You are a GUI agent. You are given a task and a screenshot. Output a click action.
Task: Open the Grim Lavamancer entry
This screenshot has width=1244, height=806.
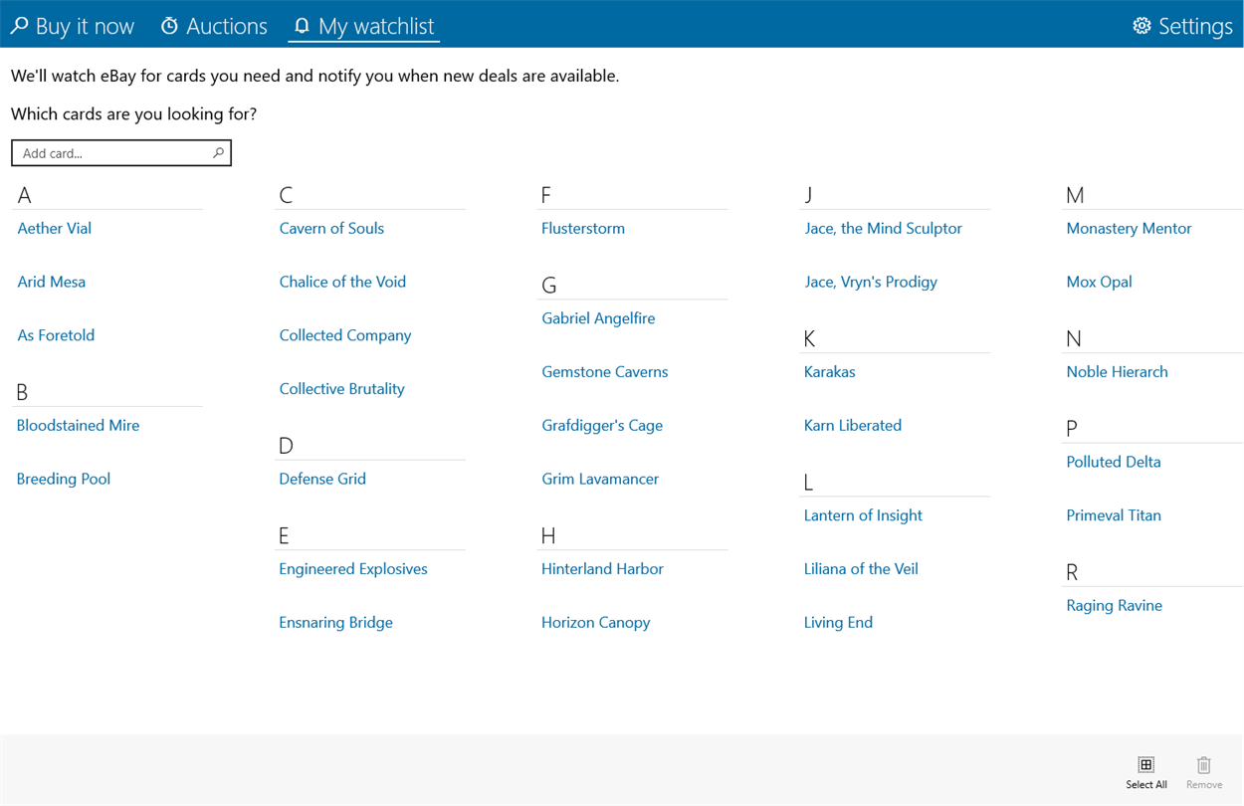tap(600, 479)
